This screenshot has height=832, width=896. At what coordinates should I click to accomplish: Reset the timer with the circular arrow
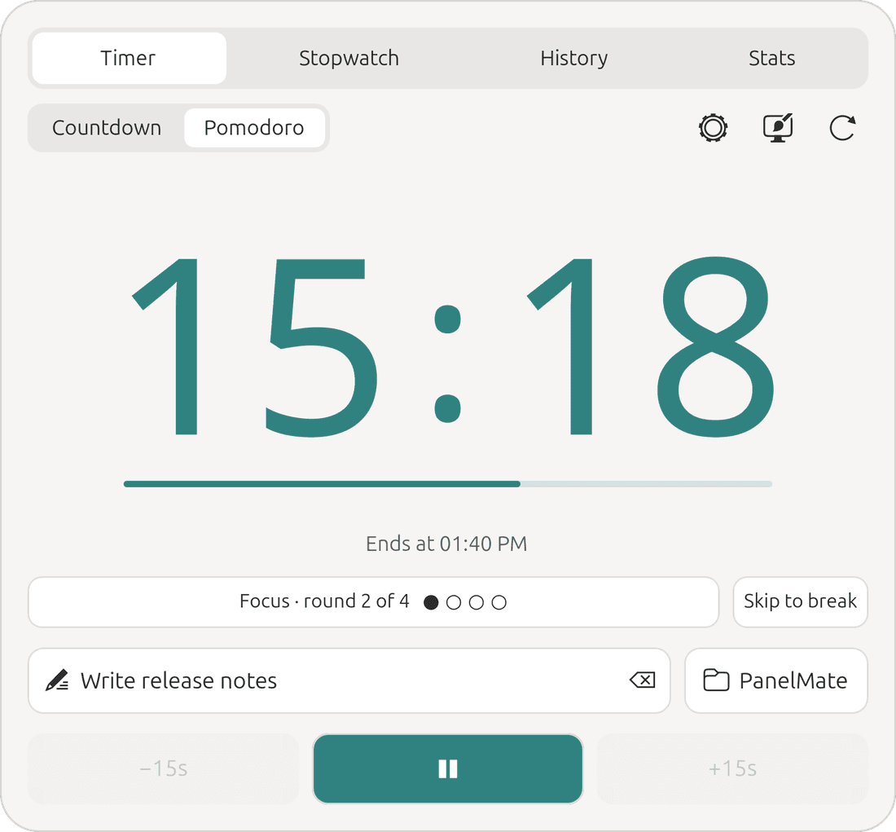click(x=842, y=127)
